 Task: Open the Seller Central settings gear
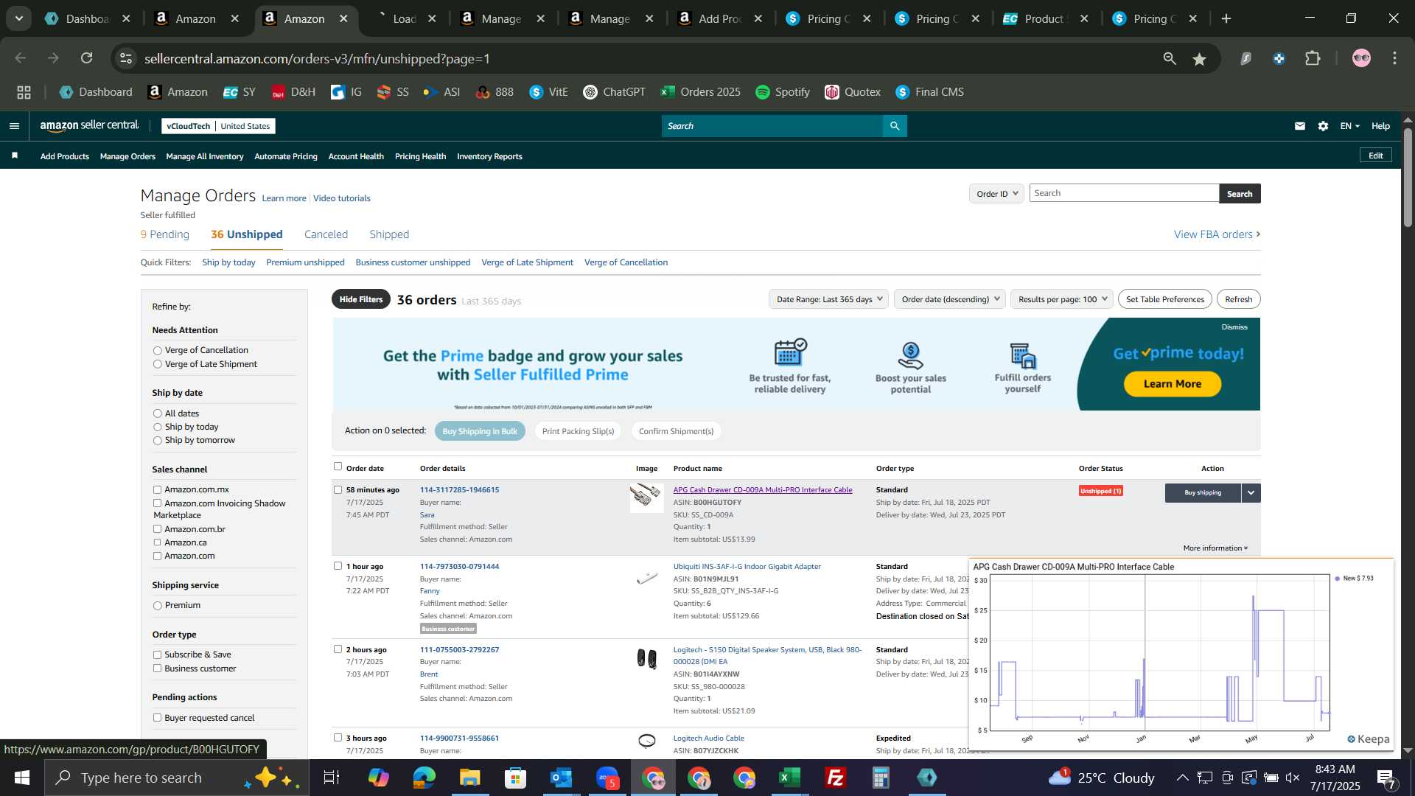click(1323, 126)
